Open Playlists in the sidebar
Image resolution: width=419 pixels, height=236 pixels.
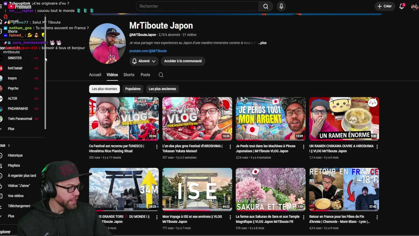[x=14, y=166]
